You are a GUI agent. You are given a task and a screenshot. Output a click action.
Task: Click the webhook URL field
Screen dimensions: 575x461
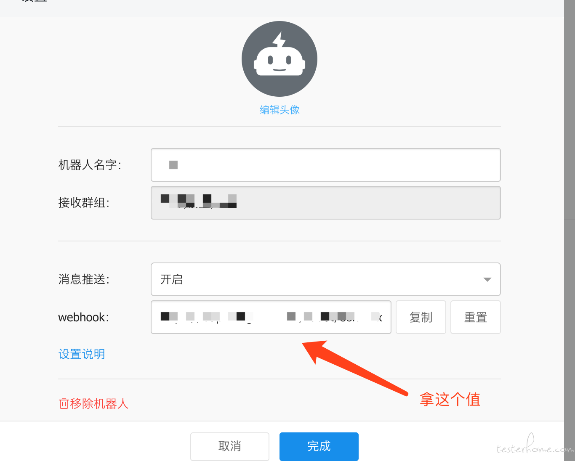tap(271, 317)
